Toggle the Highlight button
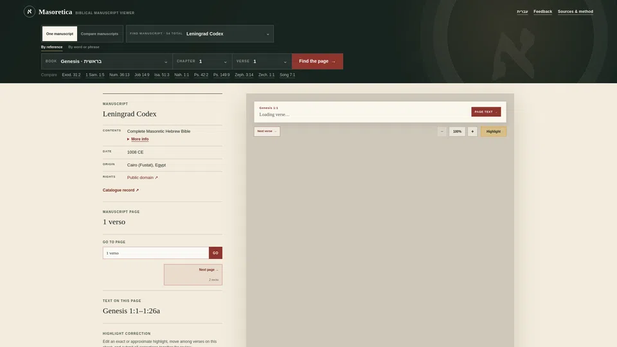This screenshot has height=347, width=617. click(x=493, y=131)
